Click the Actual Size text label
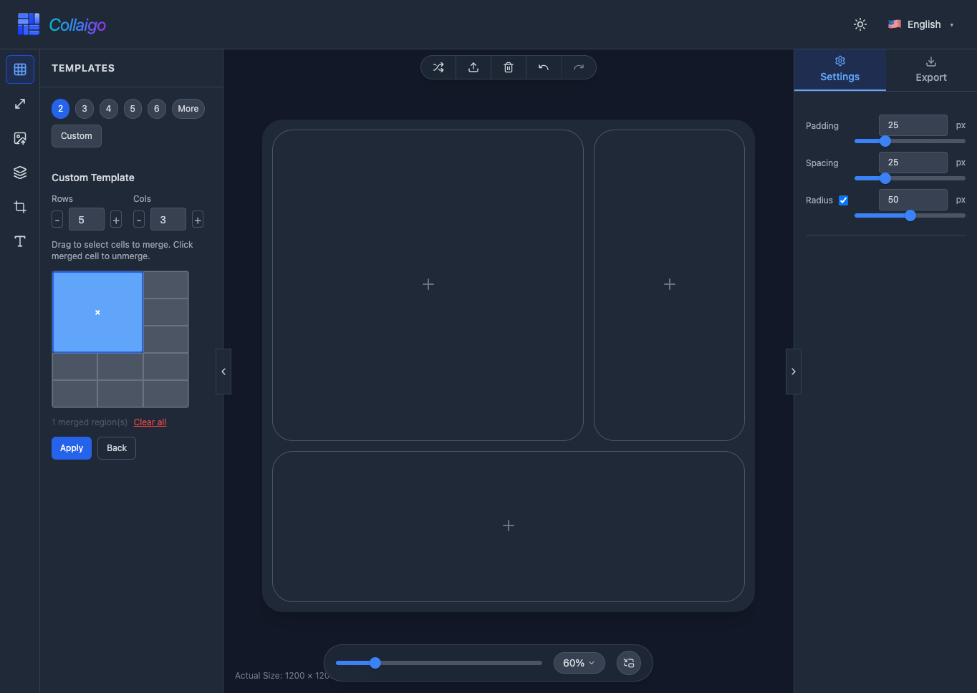 (x=281, y=676)
